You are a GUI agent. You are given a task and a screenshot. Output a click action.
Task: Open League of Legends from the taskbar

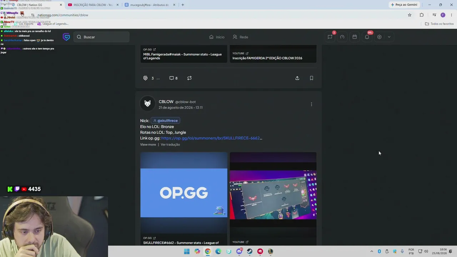point(271,251)
